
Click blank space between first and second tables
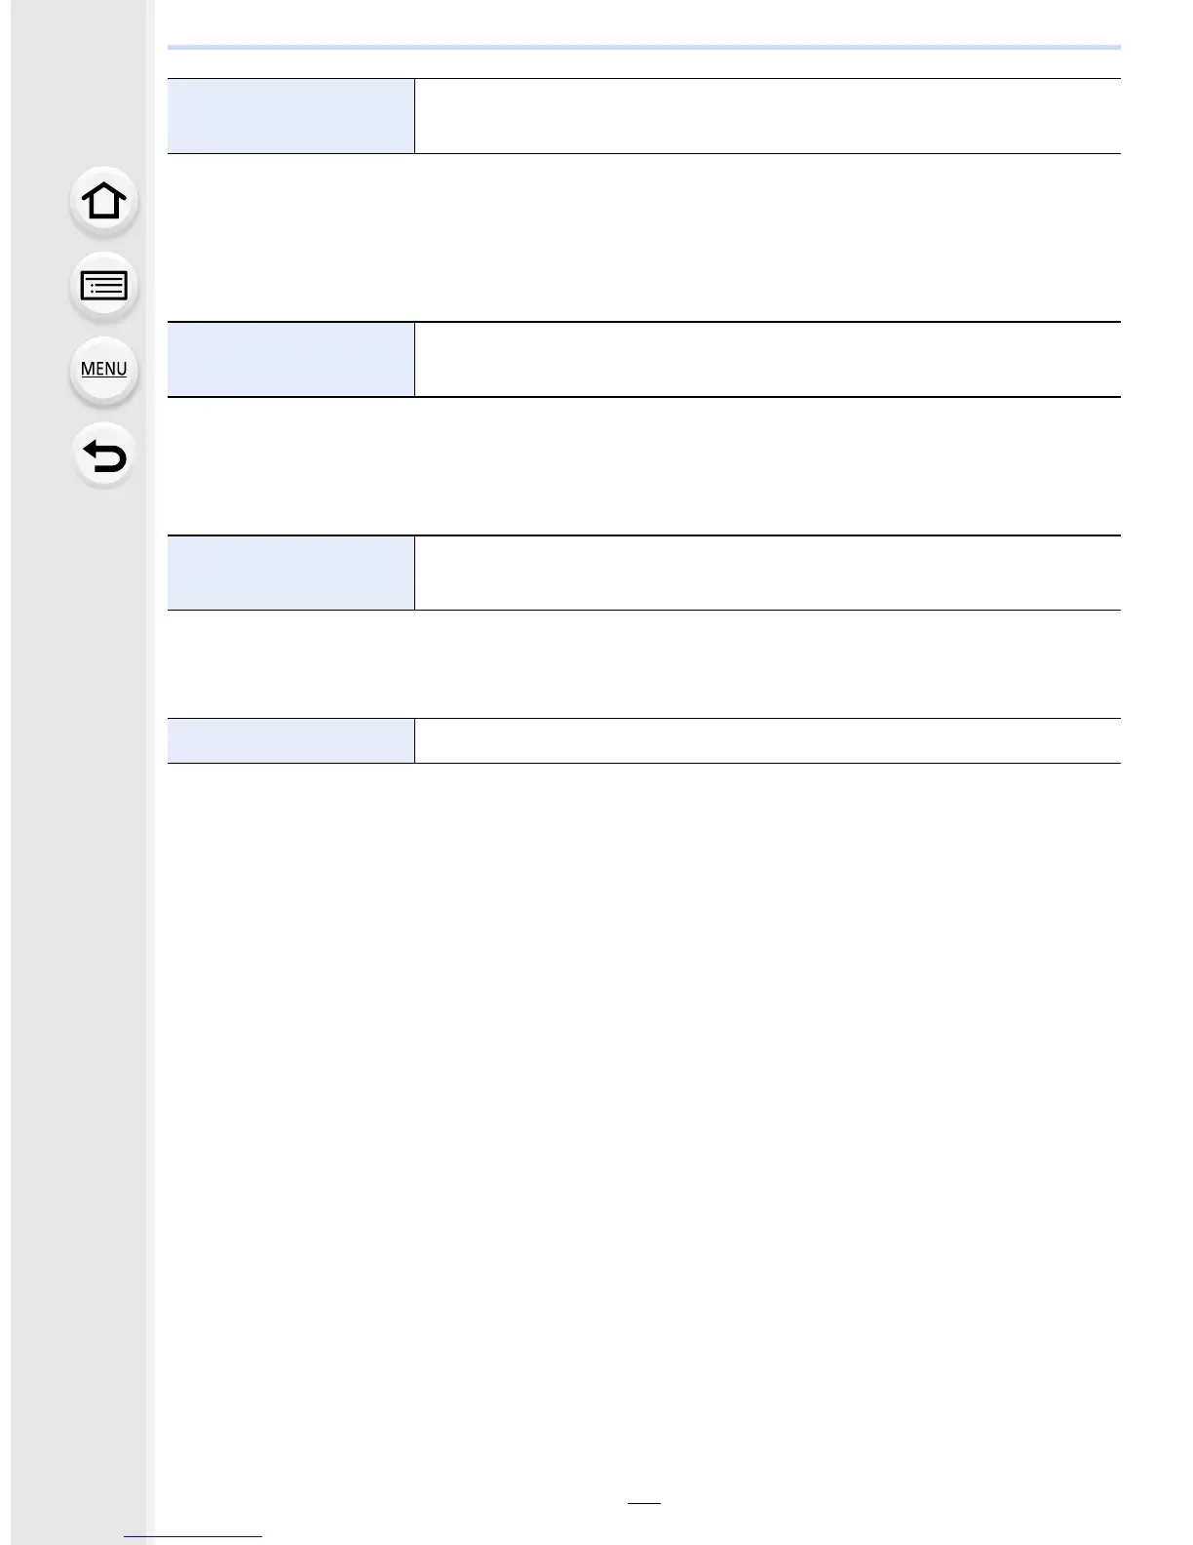(x=644, y=237)
